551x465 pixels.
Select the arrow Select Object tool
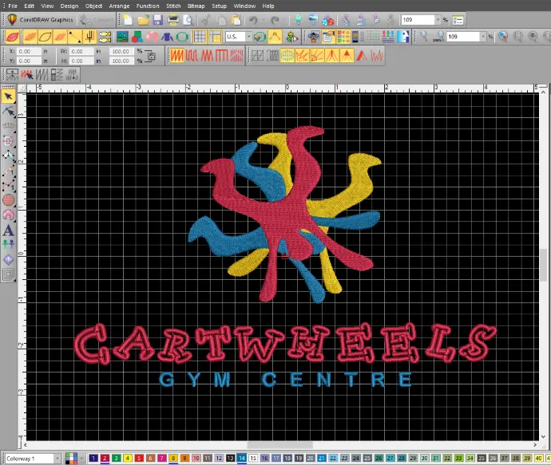[9, 97]
